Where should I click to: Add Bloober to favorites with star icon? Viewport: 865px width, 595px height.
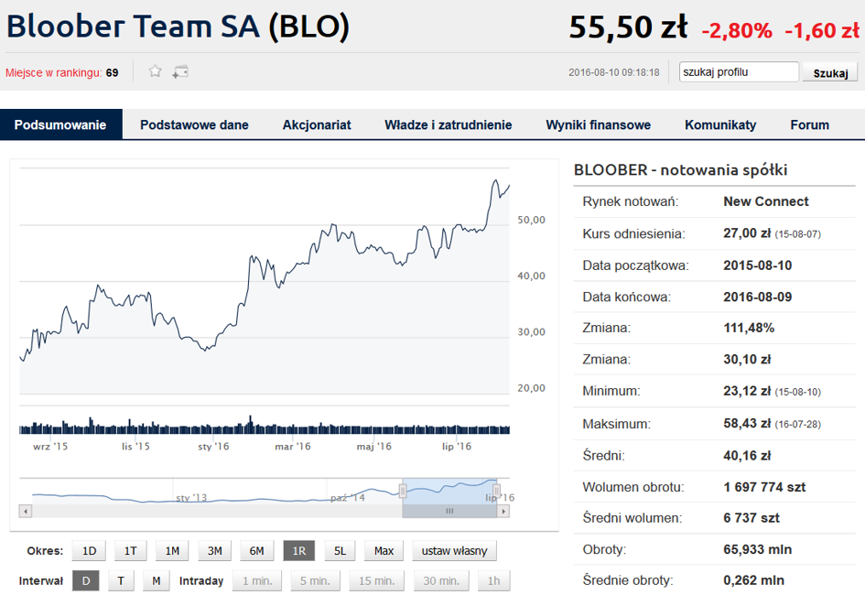click(156, 71)
